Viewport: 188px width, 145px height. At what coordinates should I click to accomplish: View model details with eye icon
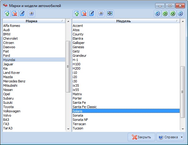tap(101, 13)
